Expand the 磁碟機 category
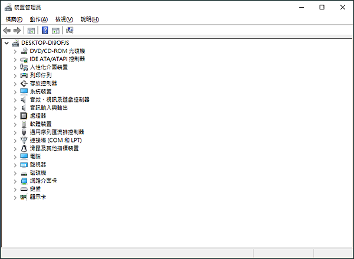Screen dimensions: 354x259 [x=15, y=173]
